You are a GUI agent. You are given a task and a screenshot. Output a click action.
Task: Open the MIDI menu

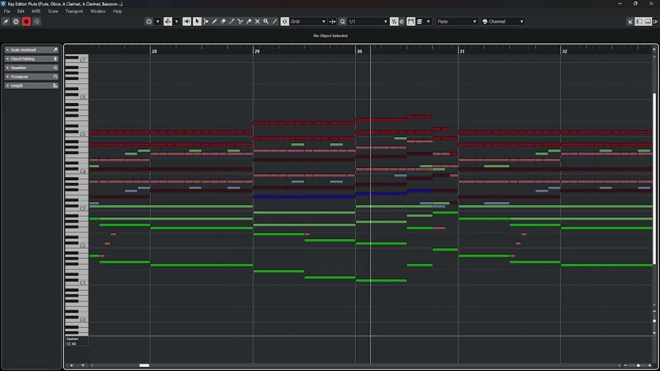tap(36, 11)
